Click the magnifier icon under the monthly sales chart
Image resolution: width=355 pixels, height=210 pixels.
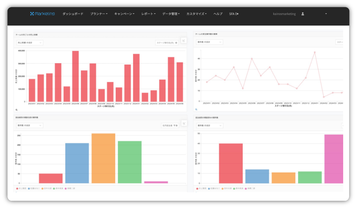[x=17, y=110]
